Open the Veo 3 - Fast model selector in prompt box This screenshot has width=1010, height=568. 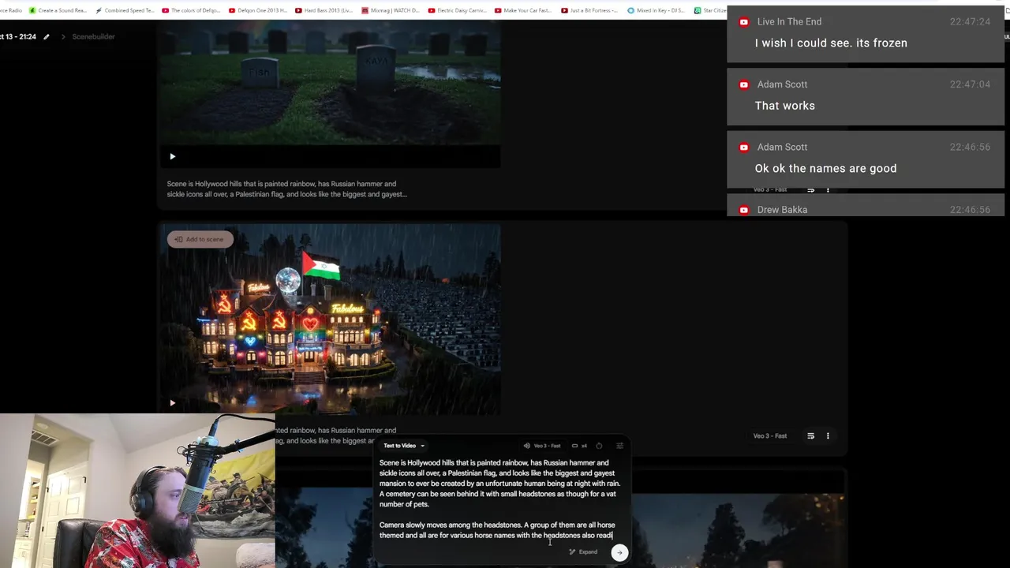542,446
